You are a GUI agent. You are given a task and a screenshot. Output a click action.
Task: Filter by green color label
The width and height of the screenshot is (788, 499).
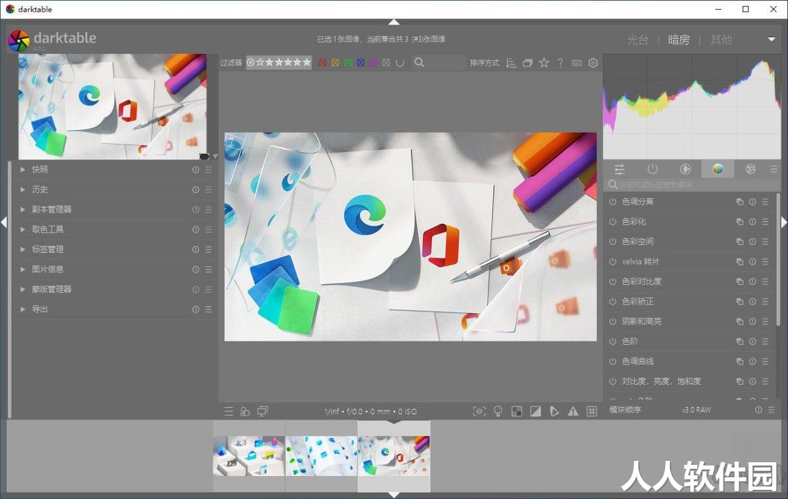347,63
